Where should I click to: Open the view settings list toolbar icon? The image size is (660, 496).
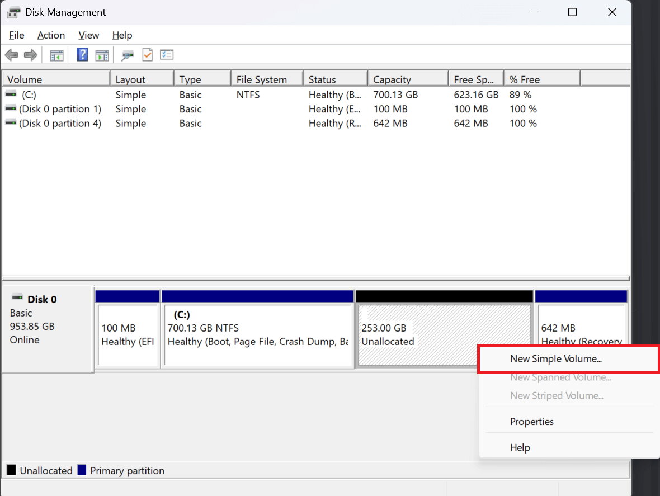[x=167, y=55]
